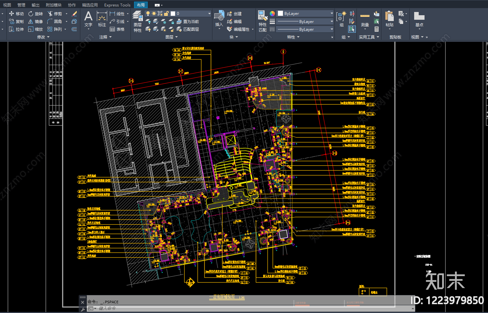
Task: Select the Fillet (圆角) tool
Action: pyautogui.click(x=54, y=21)
